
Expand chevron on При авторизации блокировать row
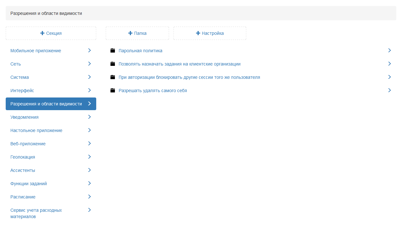click(x=389, y=77)
